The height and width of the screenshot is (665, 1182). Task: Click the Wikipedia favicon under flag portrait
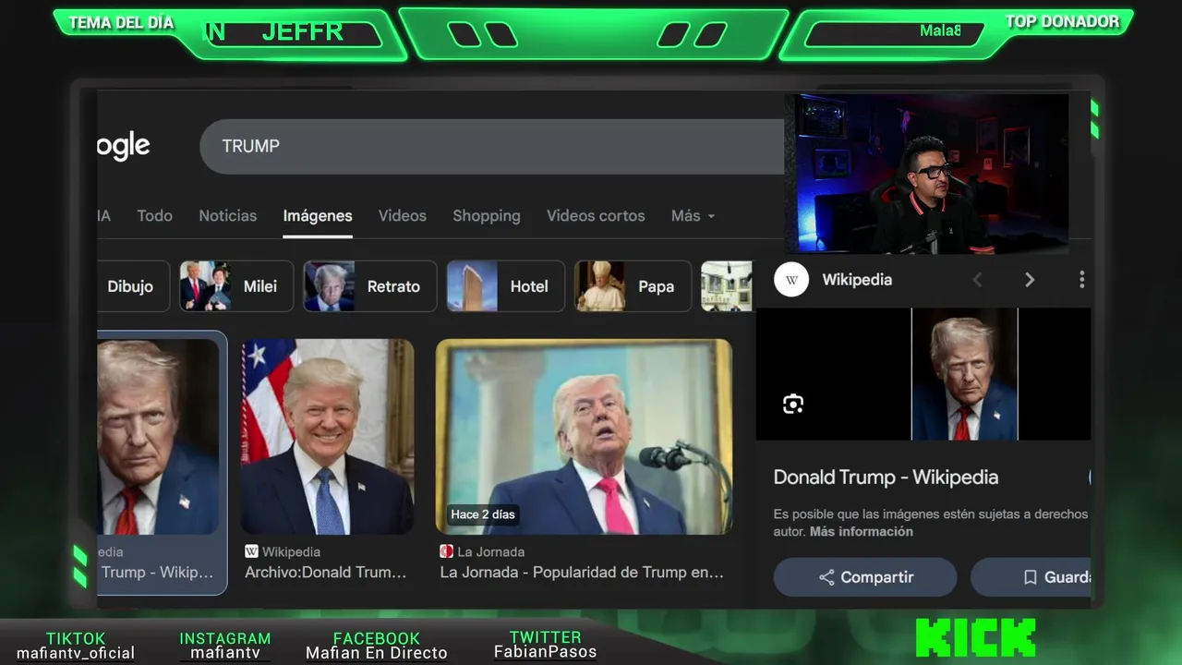pos(251,551)
